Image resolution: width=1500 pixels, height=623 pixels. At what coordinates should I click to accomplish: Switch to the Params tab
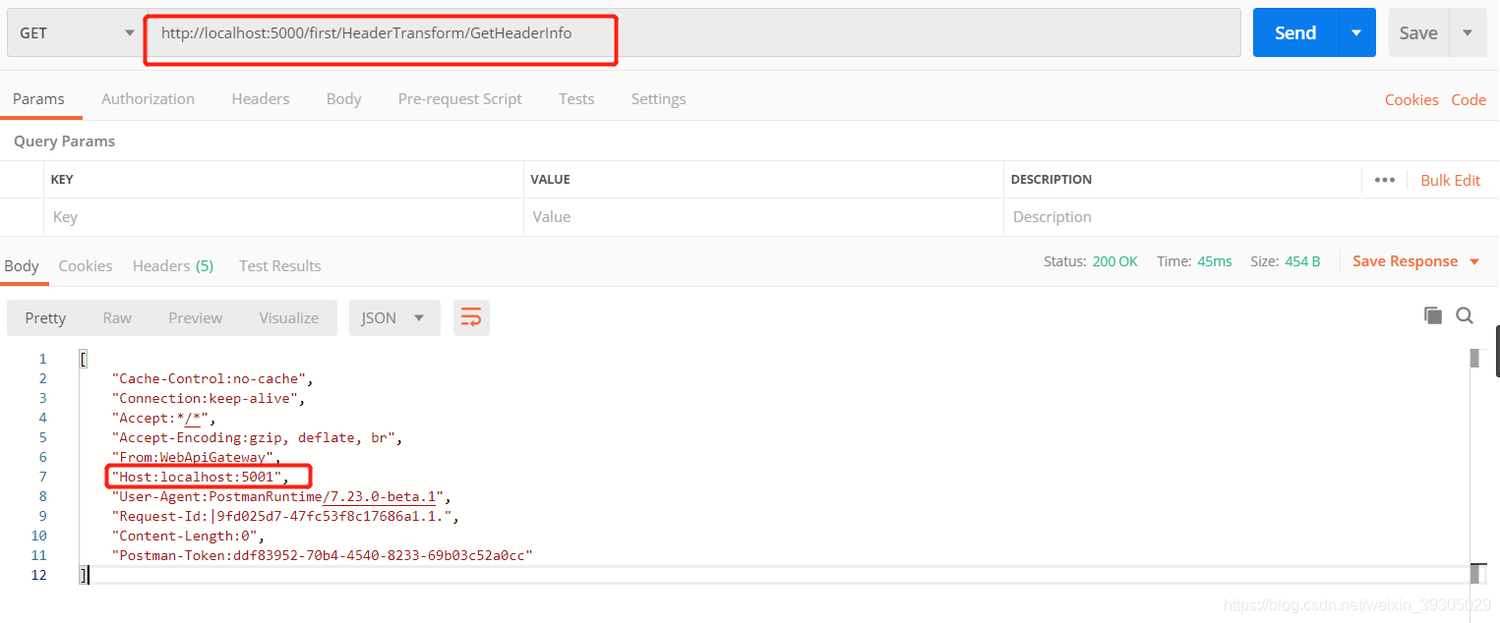[38, 98]
